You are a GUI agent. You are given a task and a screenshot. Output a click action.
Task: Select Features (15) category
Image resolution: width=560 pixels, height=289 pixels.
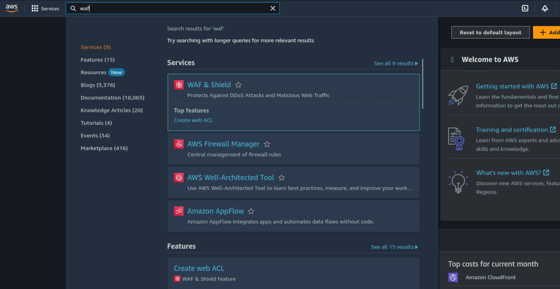[97, 60]
